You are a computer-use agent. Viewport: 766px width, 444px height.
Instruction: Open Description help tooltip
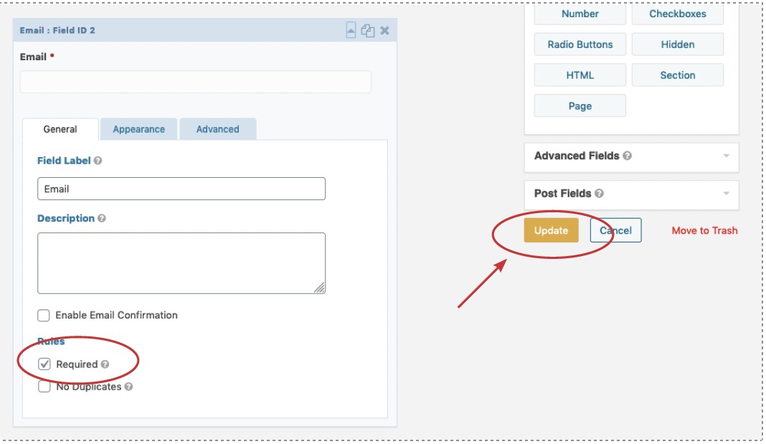pos(101,219)
